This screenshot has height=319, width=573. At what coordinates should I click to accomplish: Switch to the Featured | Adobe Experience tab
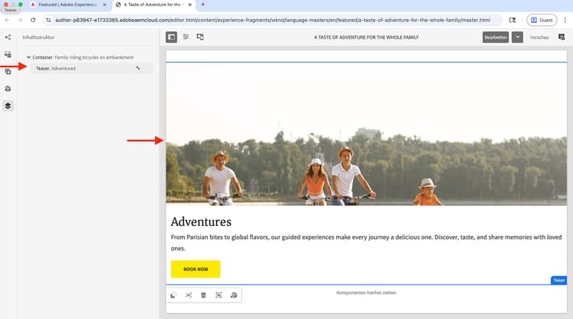[x=68, y=5]
